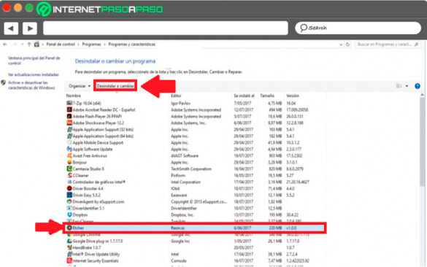Click the Apple Software Update icon
427x267 pixels.
pos(69,149)
